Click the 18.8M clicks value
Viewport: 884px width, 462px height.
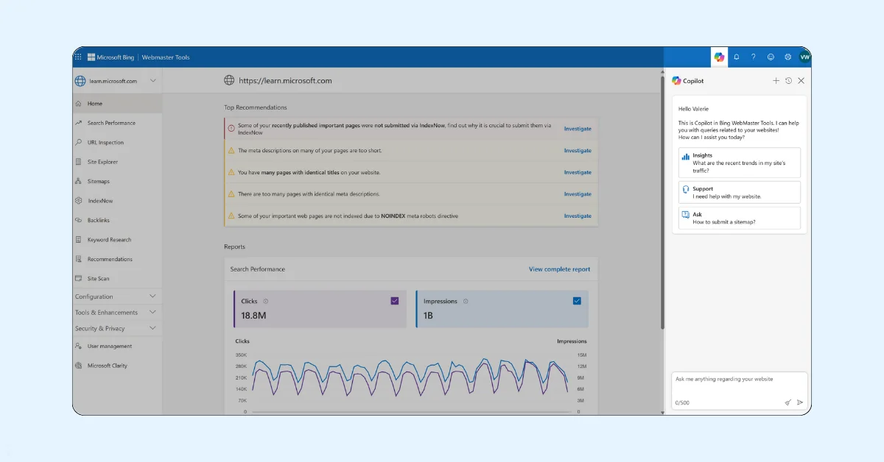[x=253, y=316]
